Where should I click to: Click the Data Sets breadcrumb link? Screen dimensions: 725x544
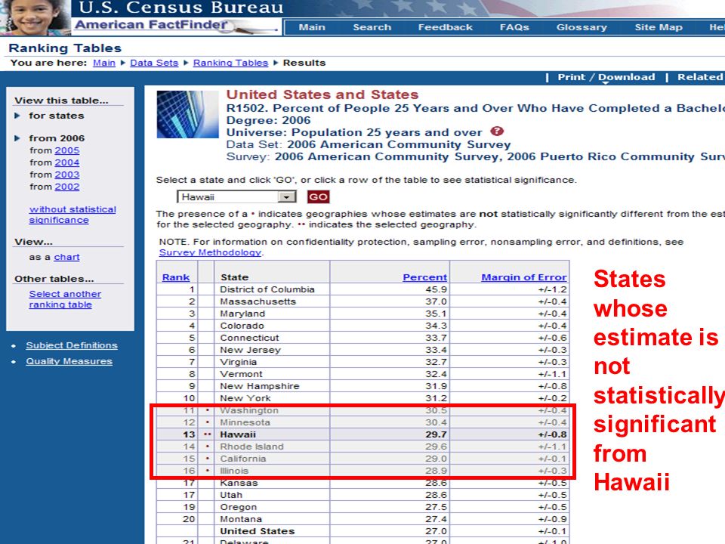pyautogui.click(x=154, y=63)
